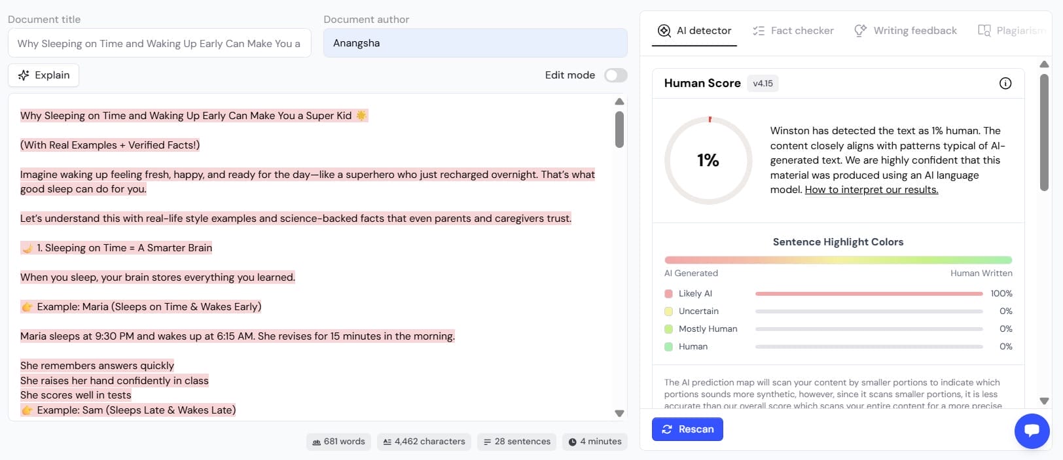Viewport: 1063px width, 460px height.
Task: Click the Uncertain 0% progress bar
Action: click(x=869, y=311)
